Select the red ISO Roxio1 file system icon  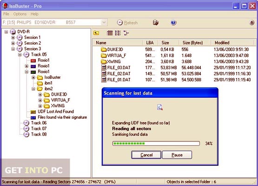click(33, 61)
